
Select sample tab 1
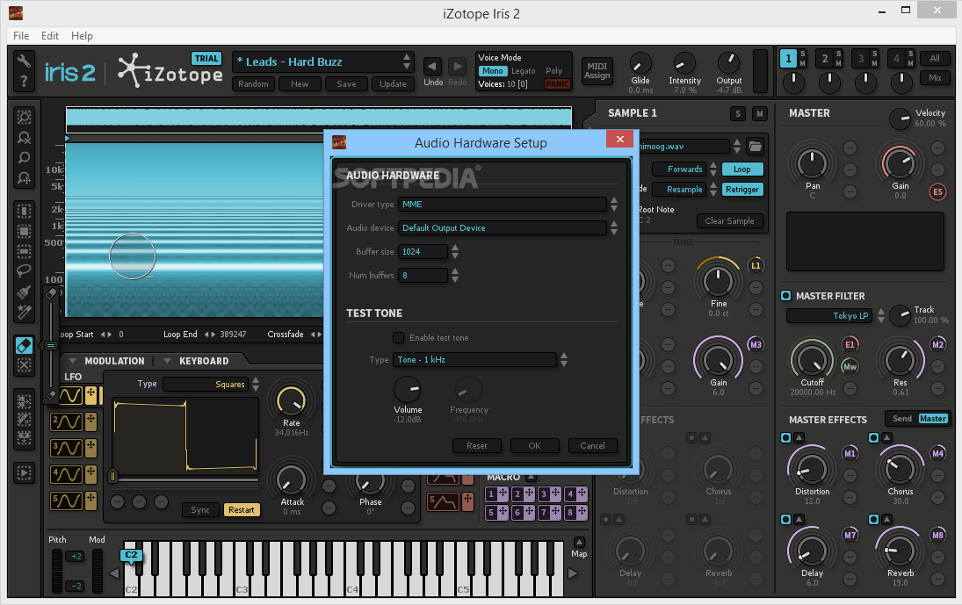pyautogui.click(x=788, y=59)
